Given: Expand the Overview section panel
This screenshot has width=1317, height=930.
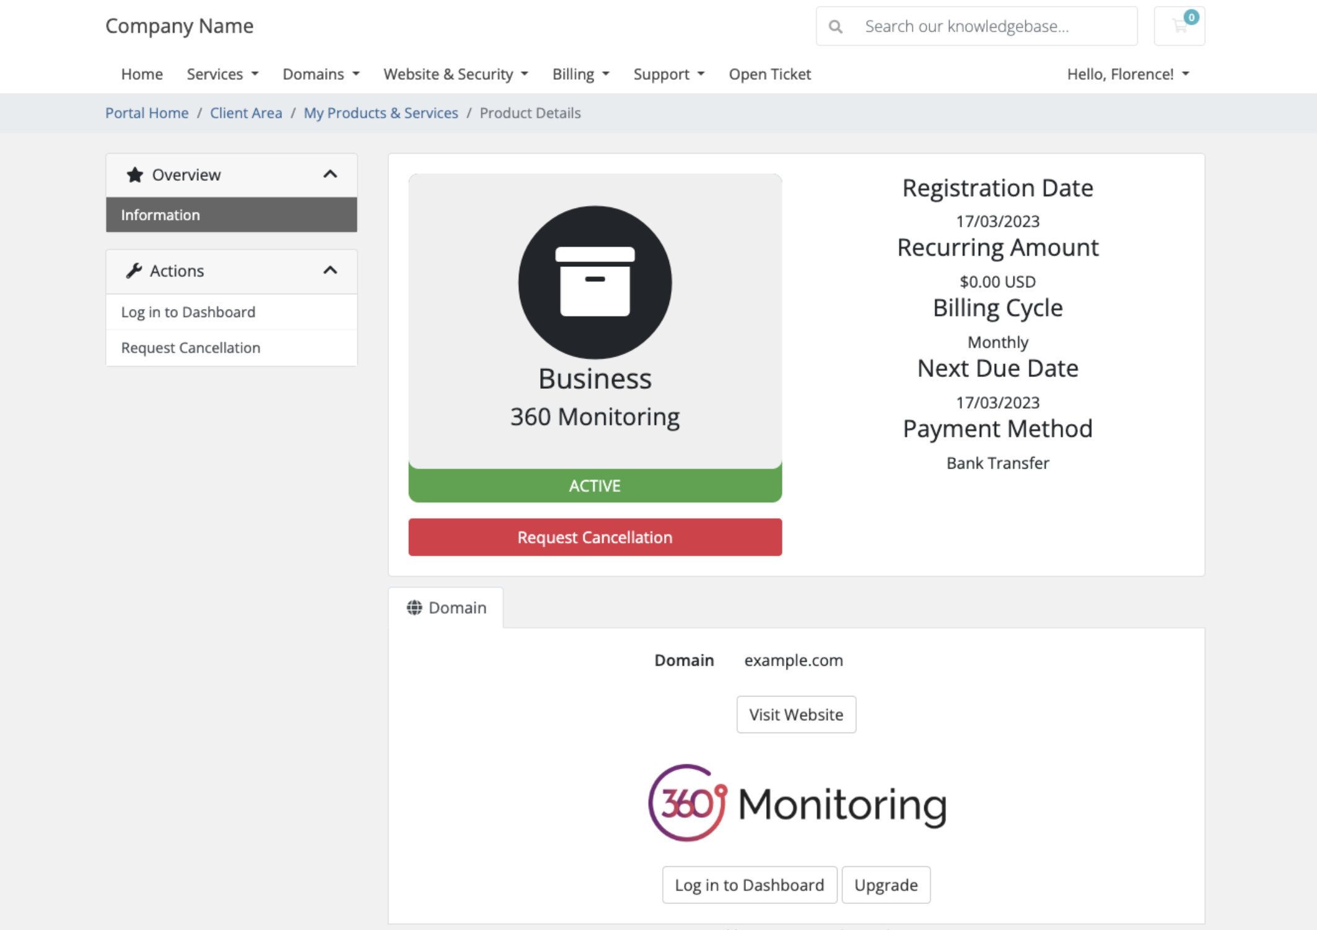Looking at the screenshot, I should coord(330,175).
